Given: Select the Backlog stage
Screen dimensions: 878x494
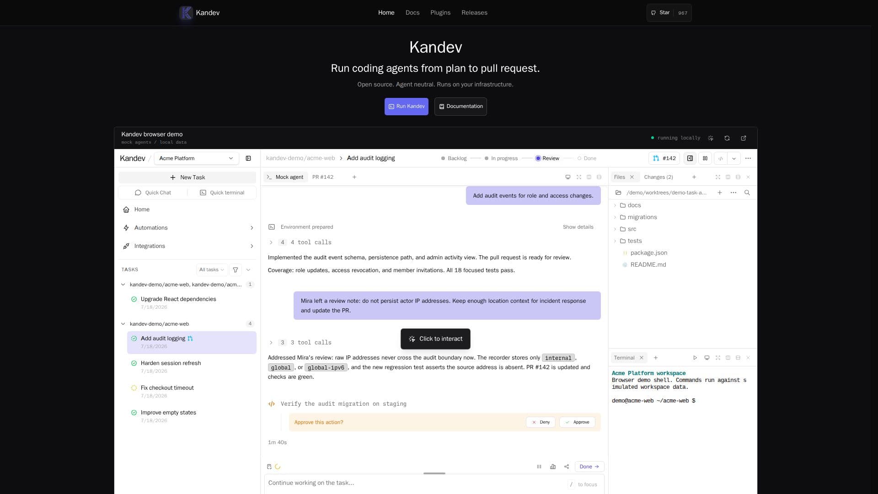Looking at the screenshot, I should pos(454,158).
